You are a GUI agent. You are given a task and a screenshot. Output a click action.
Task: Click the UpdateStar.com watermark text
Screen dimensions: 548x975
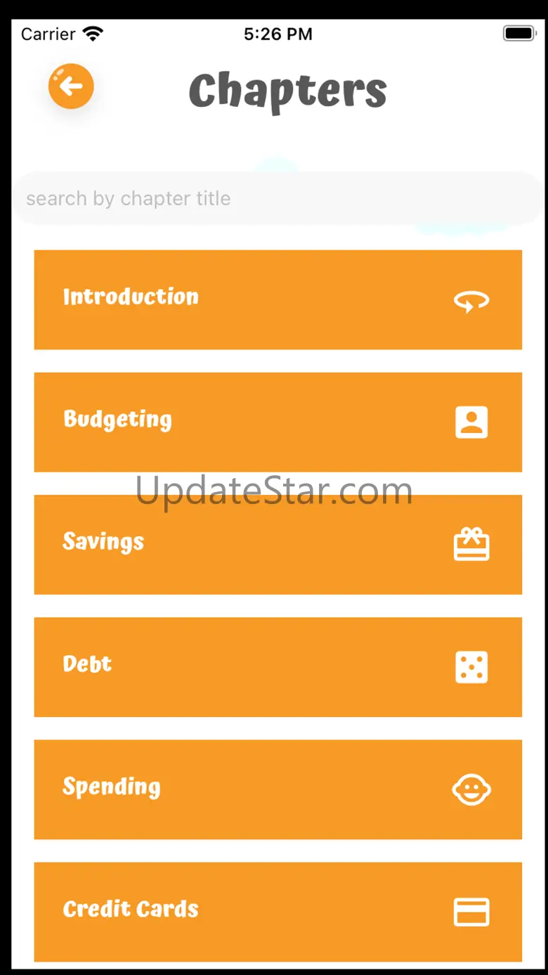click(274, 490)
